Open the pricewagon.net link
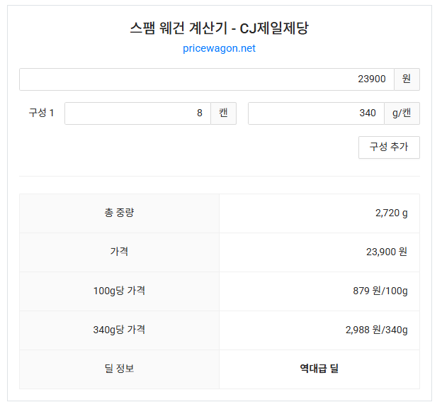Viewport: 442px width, 402px height. point(219,48)
